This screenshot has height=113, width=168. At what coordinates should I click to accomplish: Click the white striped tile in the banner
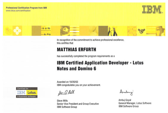click(x=74, y=31)
